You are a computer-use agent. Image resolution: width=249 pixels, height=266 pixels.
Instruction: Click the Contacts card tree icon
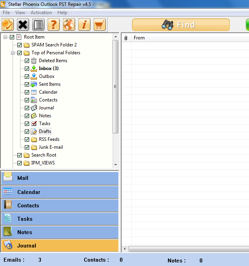click(34, 100)
